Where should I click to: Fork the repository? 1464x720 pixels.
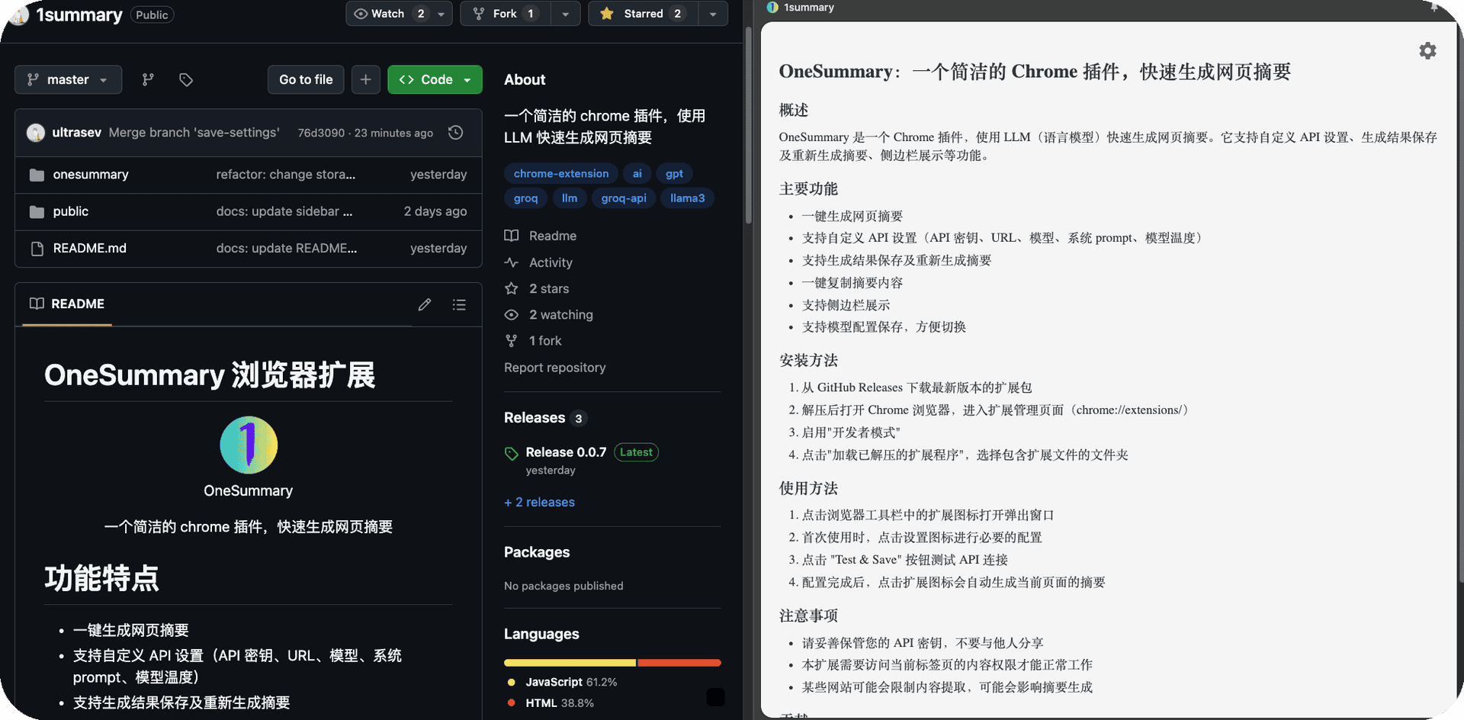click(x=506, y=14)
